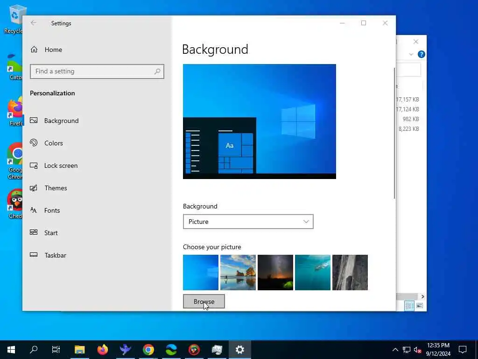Show hidden system tray icons
The height and width of the screenshot is (359, 478).
click(395, 350)
